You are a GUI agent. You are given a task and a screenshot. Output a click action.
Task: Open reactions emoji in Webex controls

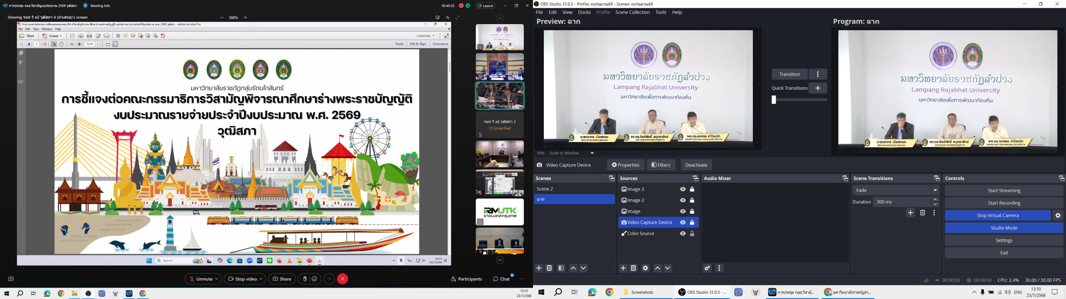[315, 279]
